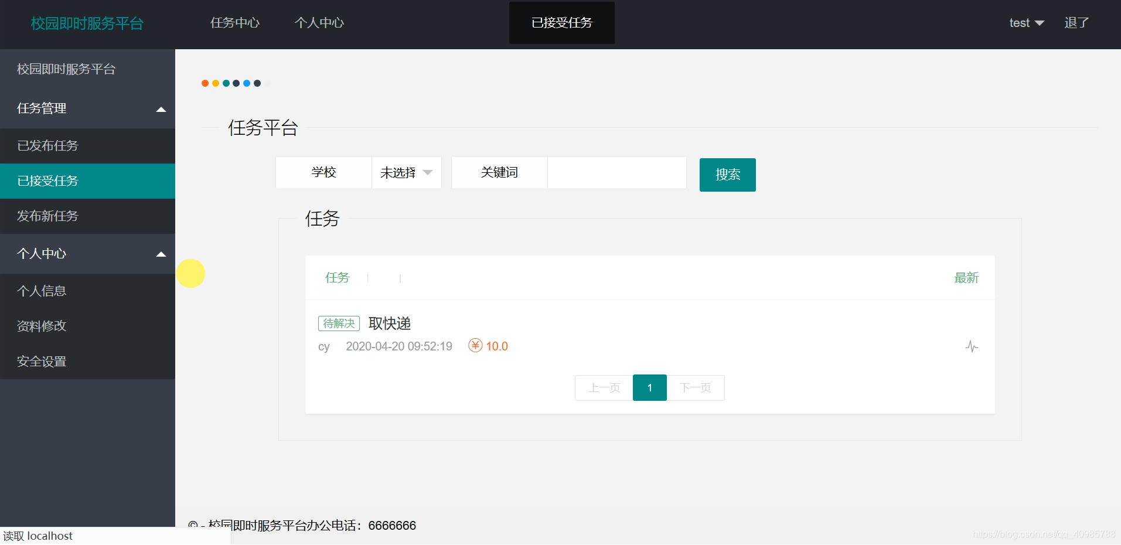This screenshot has width=1121, height=545.
Task: Click the orange dot in the color row
Action: (x=205, y=83)
